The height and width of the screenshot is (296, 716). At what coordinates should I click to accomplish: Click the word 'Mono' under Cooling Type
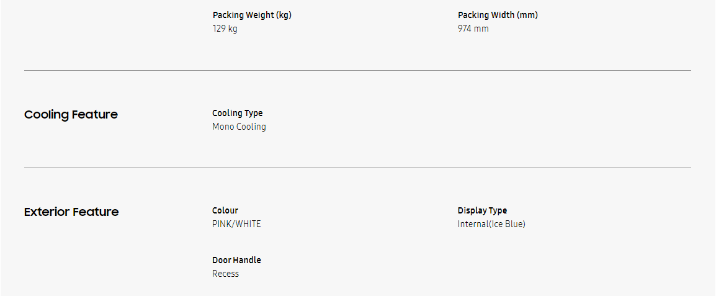click(222, 127)
